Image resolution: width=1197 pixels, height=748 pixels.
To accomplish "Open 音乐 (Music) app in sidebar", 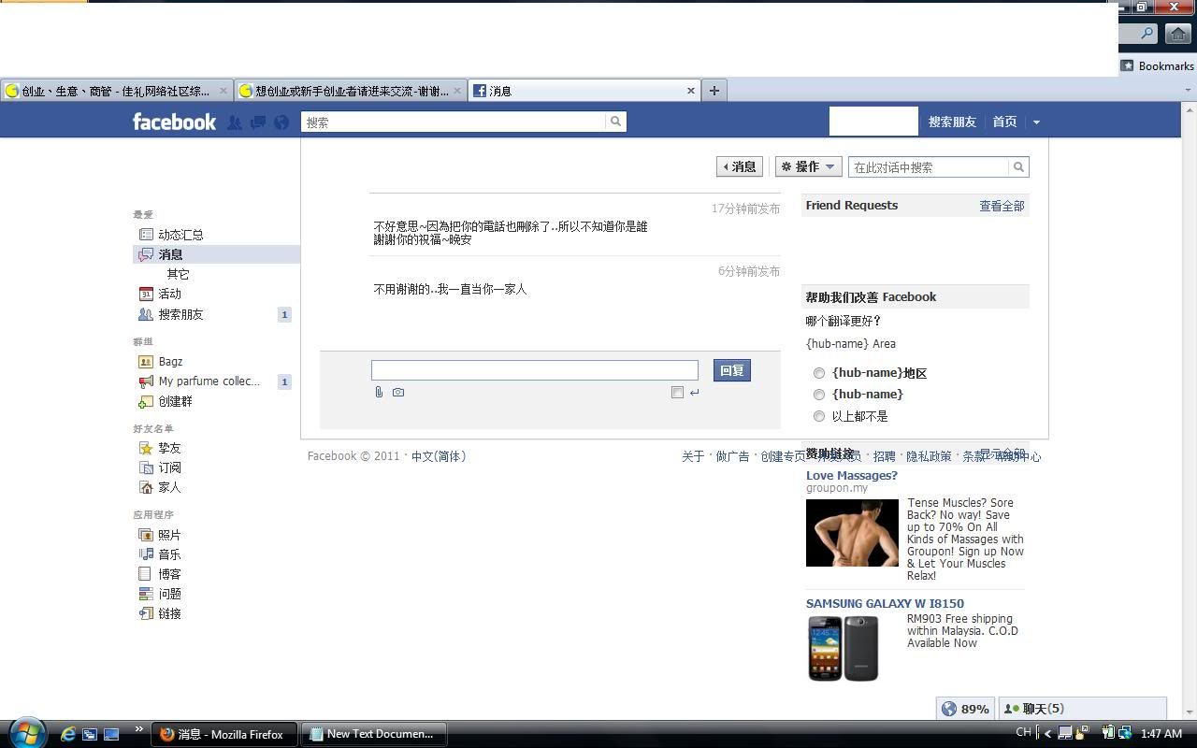I will 169,554.
